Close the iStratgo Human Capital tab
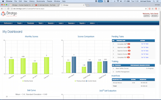This screenshot has width=161, height=100. [x=33, y=5]
